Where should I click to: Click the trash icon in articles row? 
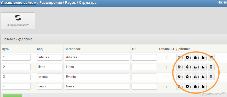point(211,57)
